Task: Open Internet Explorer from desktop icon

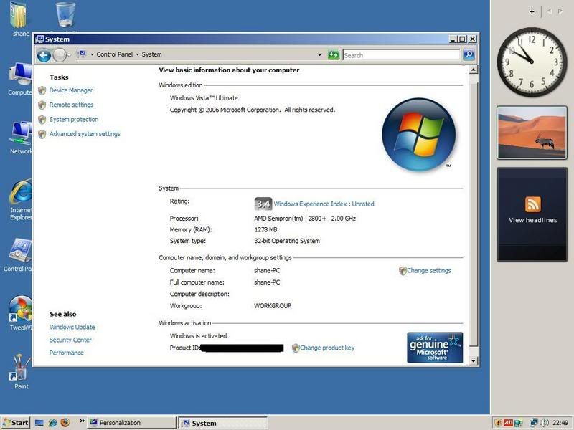Action: (x=20, y=193)
